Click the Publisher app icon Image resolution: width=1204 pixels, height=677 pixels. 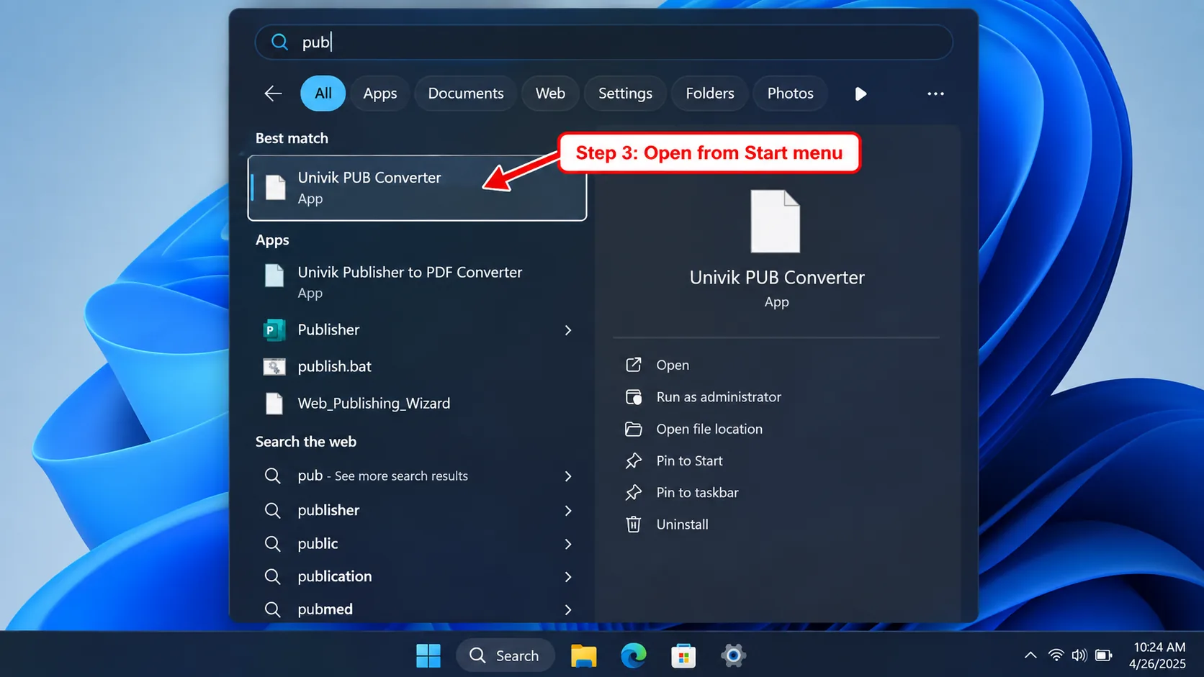point(274,330)
